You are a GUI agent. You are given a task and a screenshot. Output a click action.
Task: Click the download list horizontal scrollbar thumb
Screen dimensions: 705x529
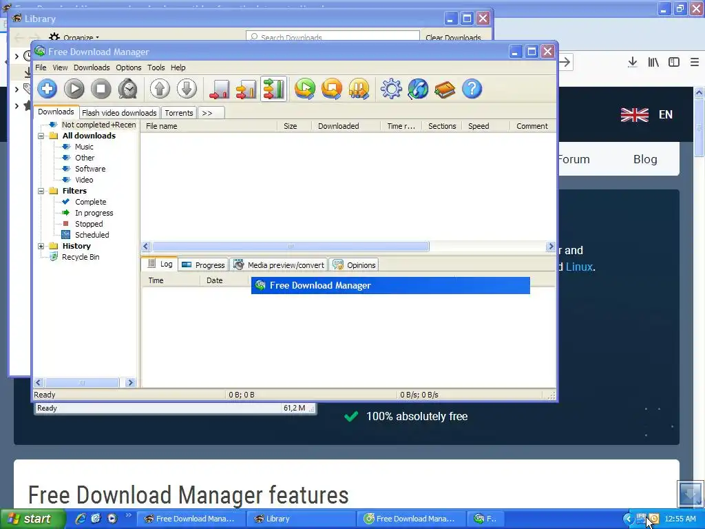click(291, 247)
